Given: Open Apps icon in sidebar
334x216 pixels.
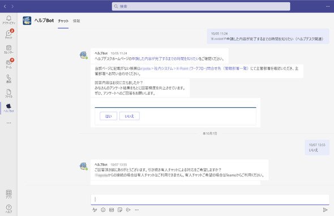Looking at the screenshot, I should 8,194.
